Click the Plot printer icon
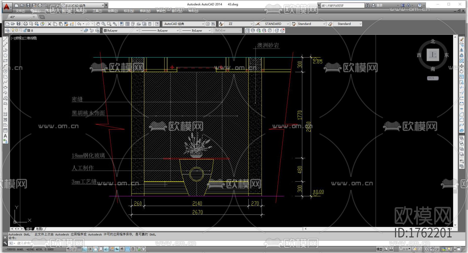This screenshot has width=468, height=253. (25, 24)
